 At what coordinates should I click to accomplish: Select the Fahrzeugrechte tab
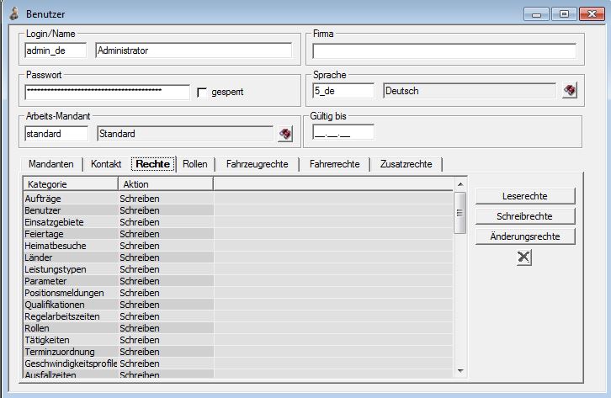(x=257, y=164)
